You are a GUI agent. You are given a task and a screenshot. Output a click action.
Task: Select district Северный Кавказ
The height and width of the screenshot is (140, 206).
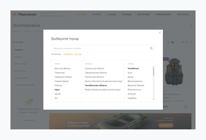(63, 77)
